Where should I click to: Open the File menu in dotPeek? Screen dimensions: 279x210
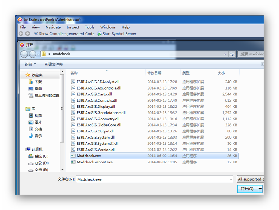point(23,27)
